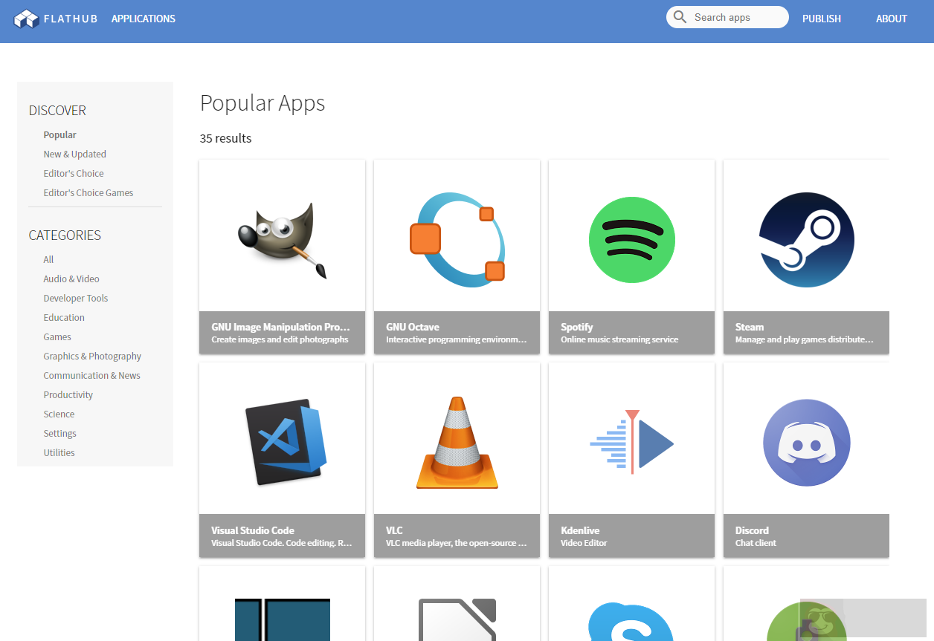The width and height of the screenshot is (934, 641).
Task: Open the Applications menu item
Action: point(143,19)
